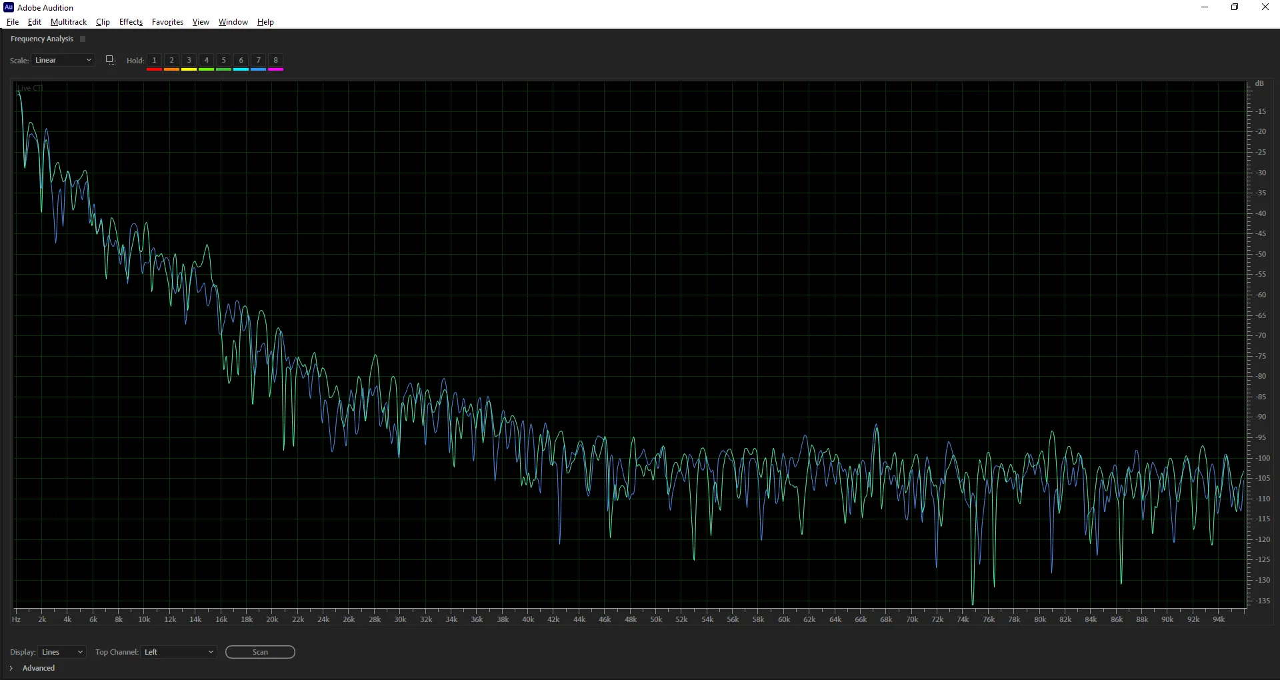
Task: Click the Scan button
Action: [260, 652]
